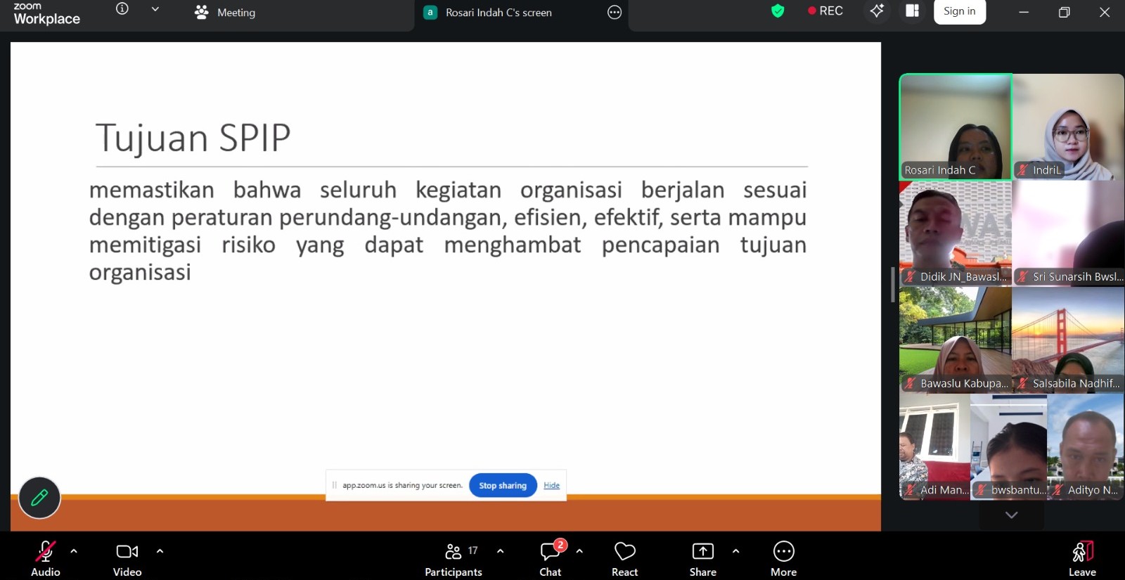This screenshot has height=580, width=1125.
Task: Select Adityo N video thumbnail
Action: [x=1086, y=446]
